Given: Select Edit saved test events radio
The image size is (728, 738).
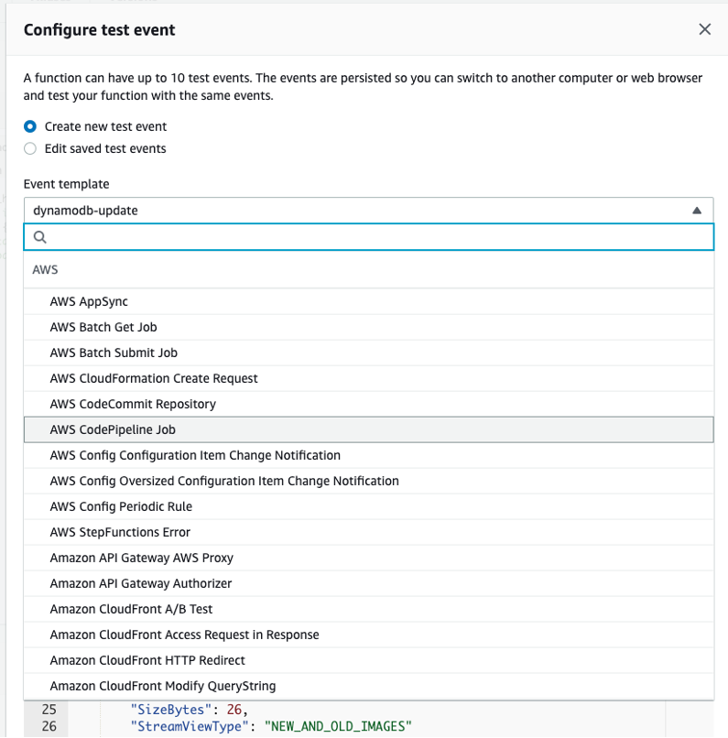Looking at the screenshot, I should click(x=30, y=148).
